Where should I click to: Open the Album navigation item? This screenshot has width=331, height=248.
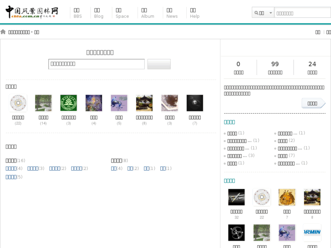tap(148, 13)
